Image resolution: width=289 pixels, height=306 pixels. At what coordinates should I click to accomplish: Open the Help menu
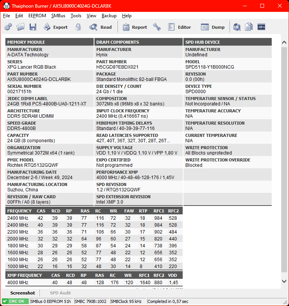tap(127, 16)
